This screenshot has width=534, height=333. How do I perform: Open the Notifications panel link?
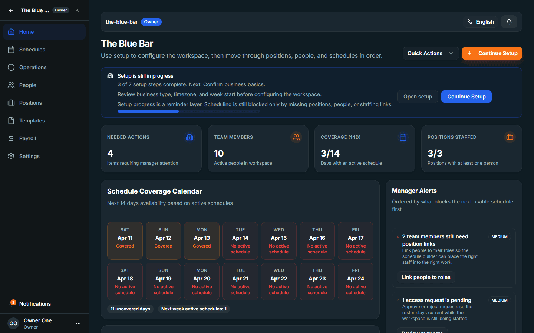click(44, 304)
